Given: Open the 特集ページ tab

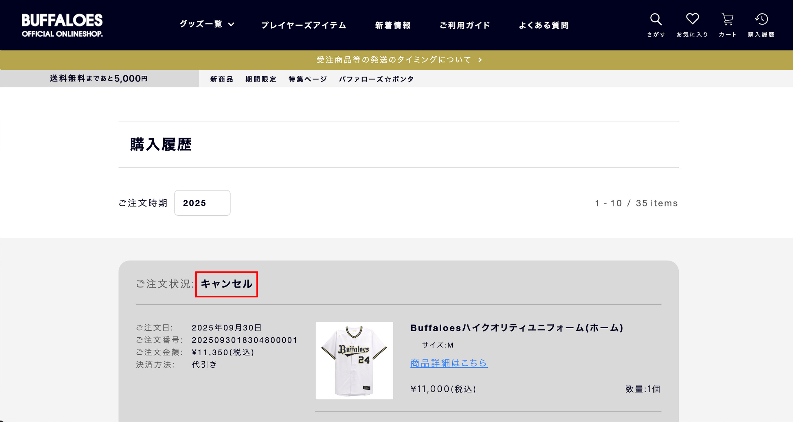Looking at the screenshot, I should [x=308, y=79].
